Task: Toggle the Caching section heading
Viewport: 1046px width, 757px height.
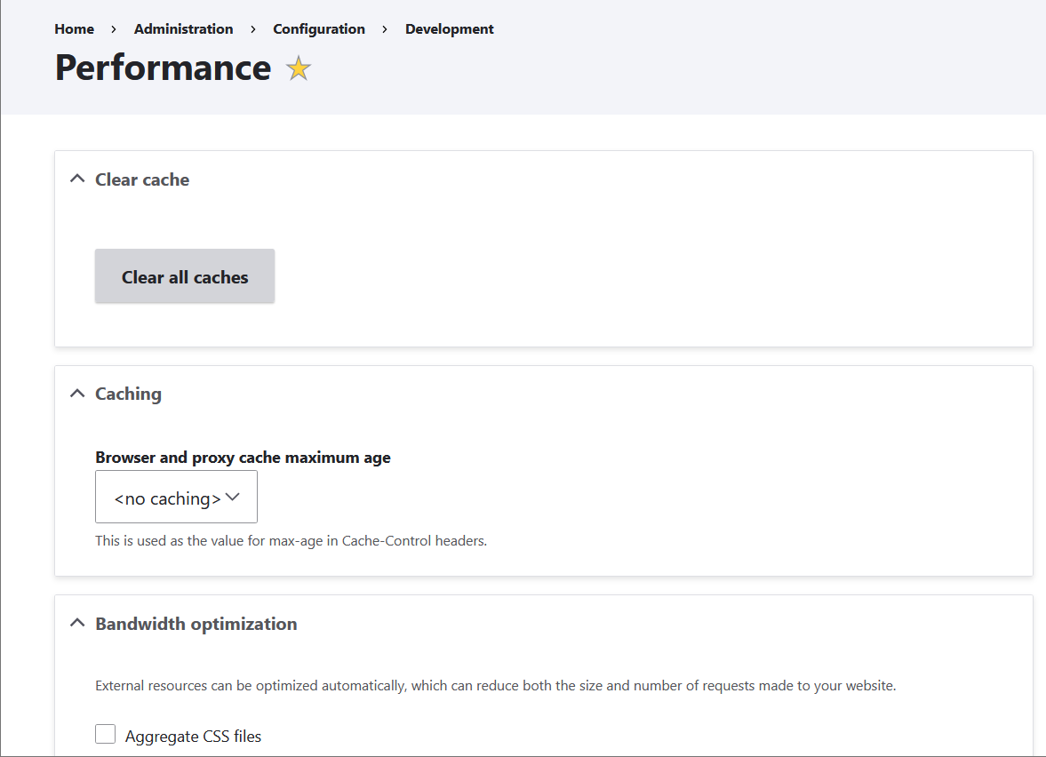Action: pos(128,394)
